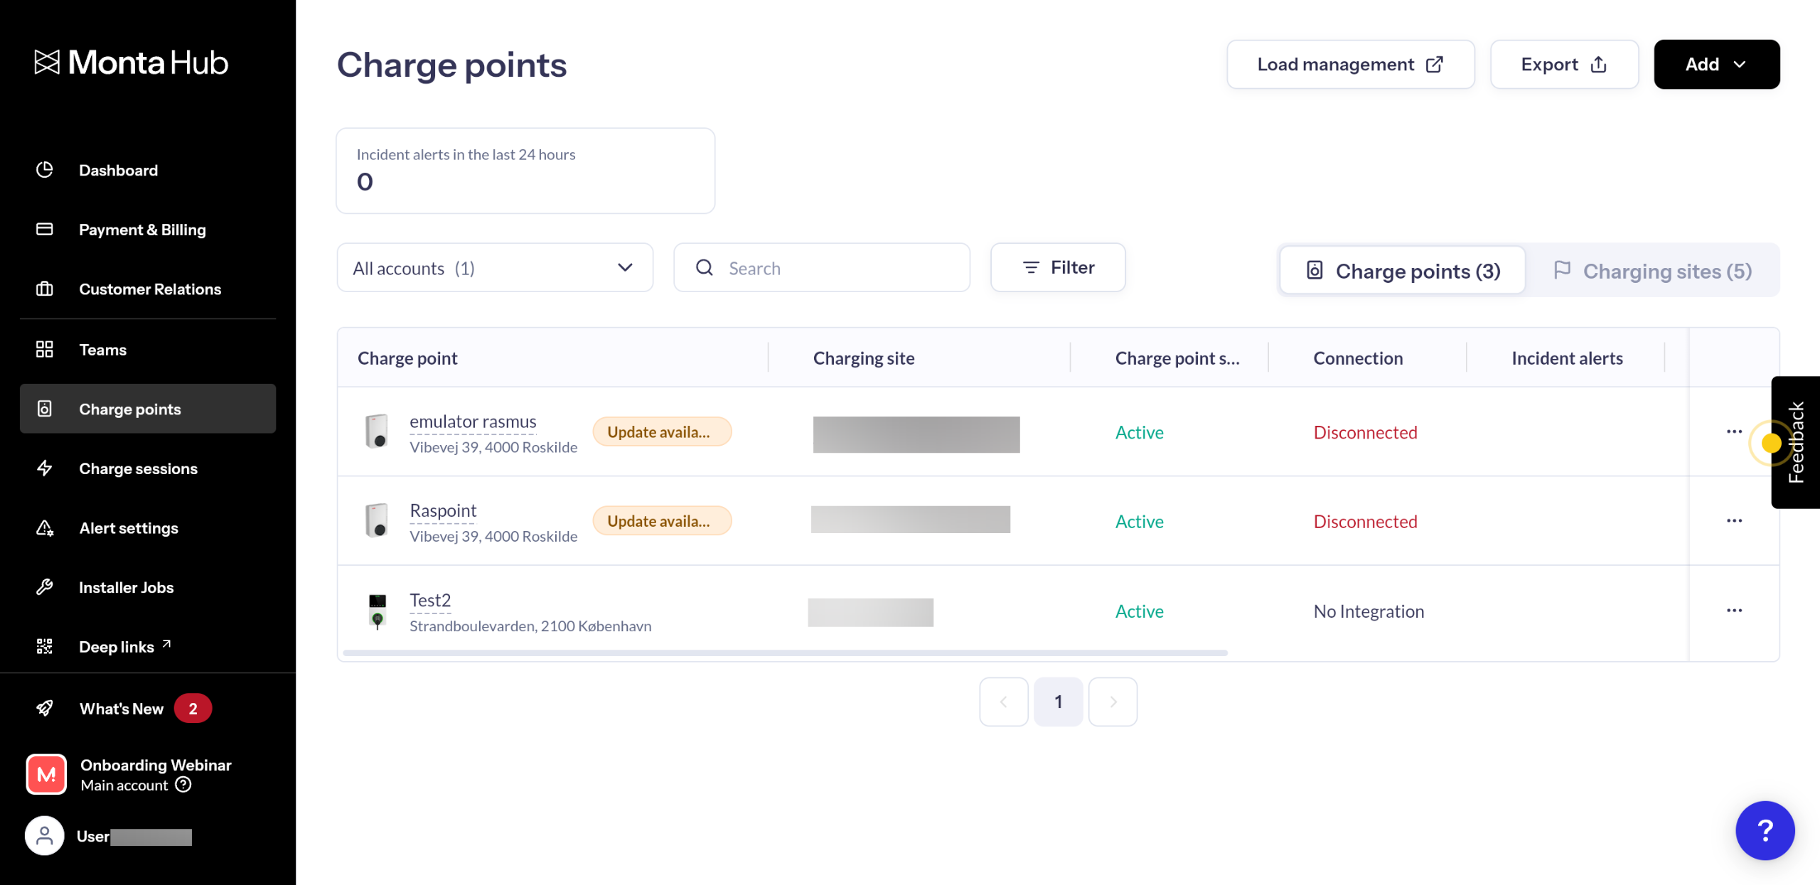Open options menu for Test2 row
Screen dimensions: 1820x885
[1734, 611]
